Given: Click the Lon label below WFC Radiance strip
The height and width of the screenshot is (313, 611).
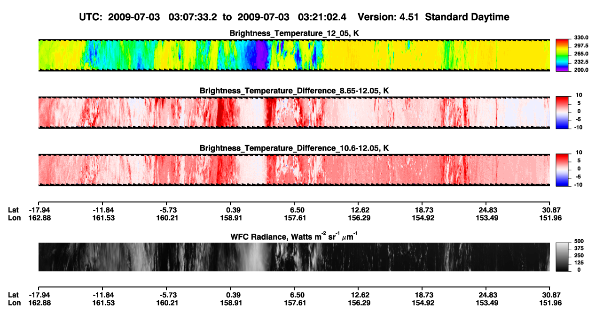Looking at the screenshot, I should coord(14,303).
